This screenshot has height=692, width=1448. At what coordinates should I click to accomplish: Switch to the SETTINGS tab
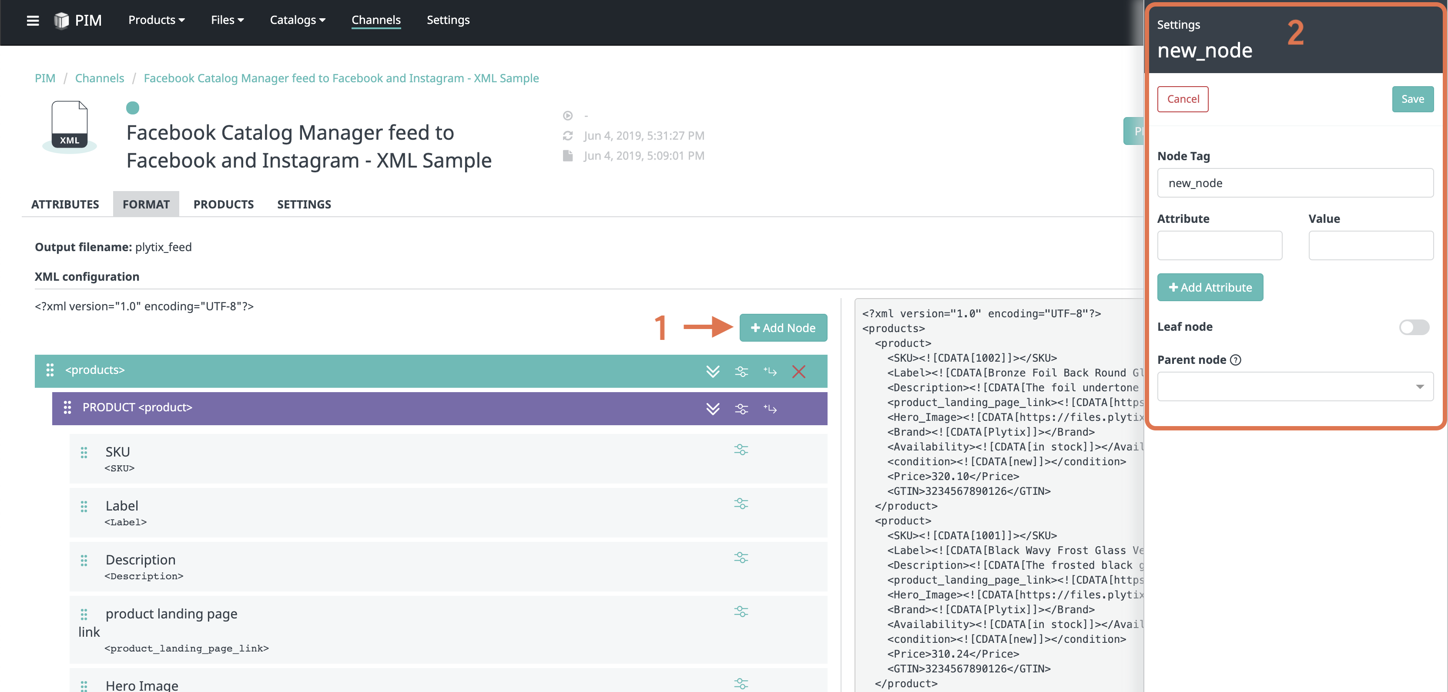[x=304, y=204]
